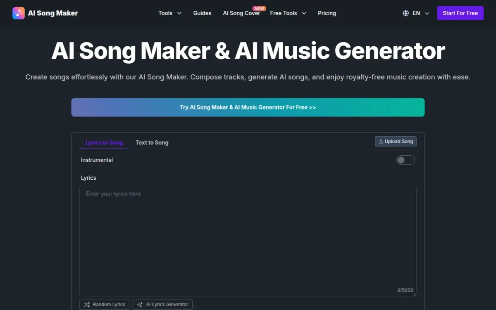
Task: Expand the Tools dropdown menu
Action: (x=170, y=13)
